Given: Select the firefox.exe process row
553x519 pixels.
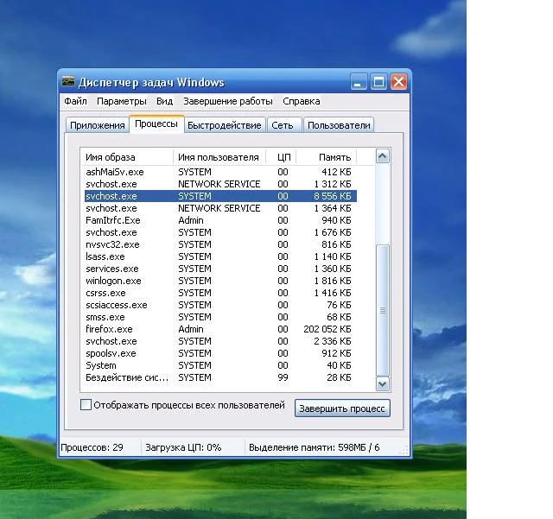Looking at the screenshot, I should click(109, 329).
